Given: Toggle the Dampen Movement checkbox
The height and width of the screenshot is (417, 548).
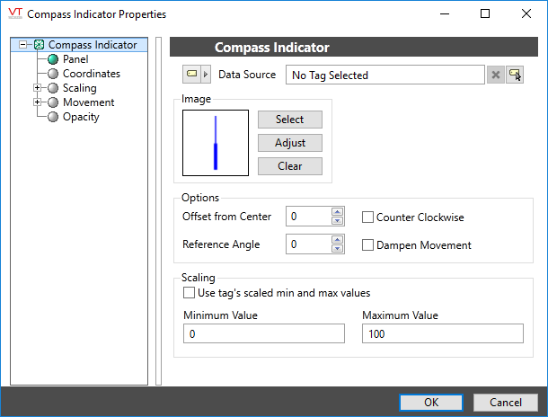Looking at the screenshot, I should pyautogui.click(x=367, y=245).
